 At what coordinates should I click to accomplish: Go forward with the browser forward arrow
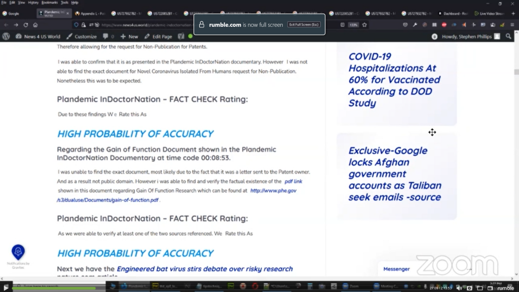pos(16,25)
